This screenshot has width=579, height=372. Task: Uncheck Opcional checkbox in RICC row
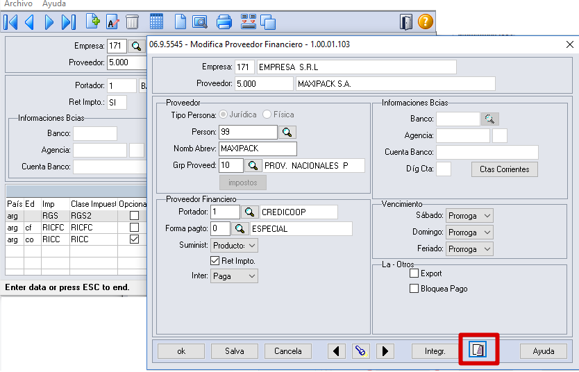coord(135,239)
